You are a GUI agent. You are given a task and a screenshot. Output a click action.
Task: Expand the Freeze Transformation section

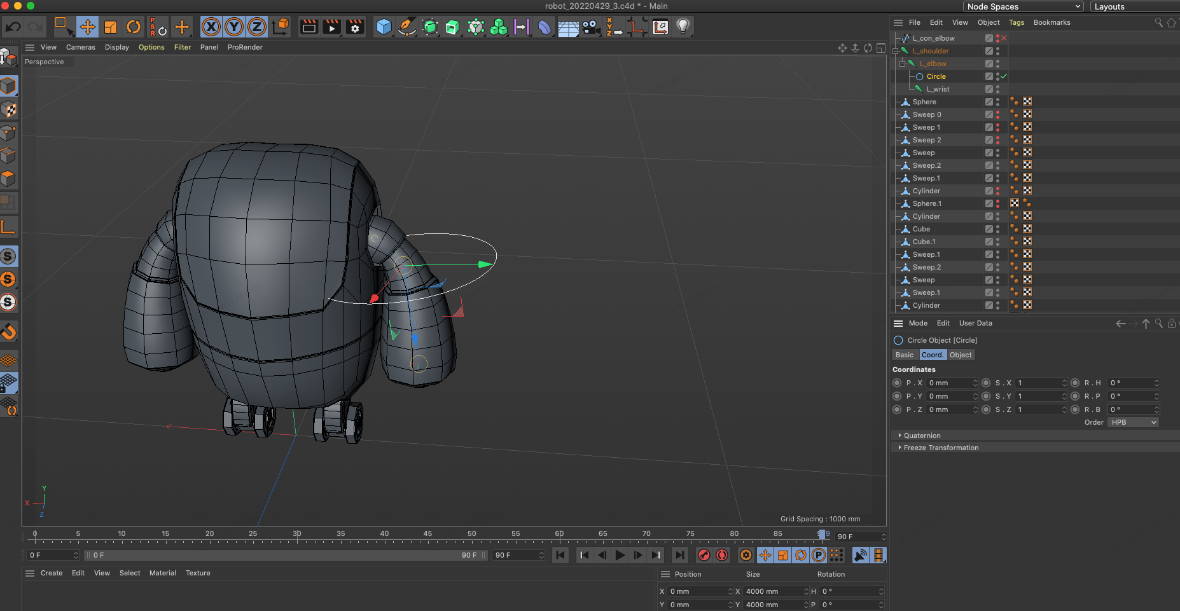(941, 448)
